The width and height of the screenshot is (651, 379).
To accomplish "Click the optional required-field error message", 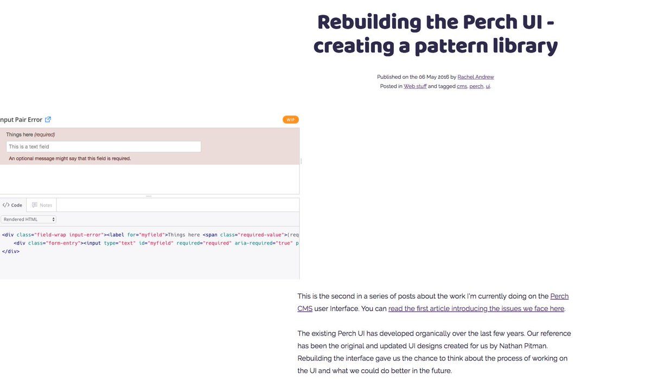I will click(x=70, y=158).
